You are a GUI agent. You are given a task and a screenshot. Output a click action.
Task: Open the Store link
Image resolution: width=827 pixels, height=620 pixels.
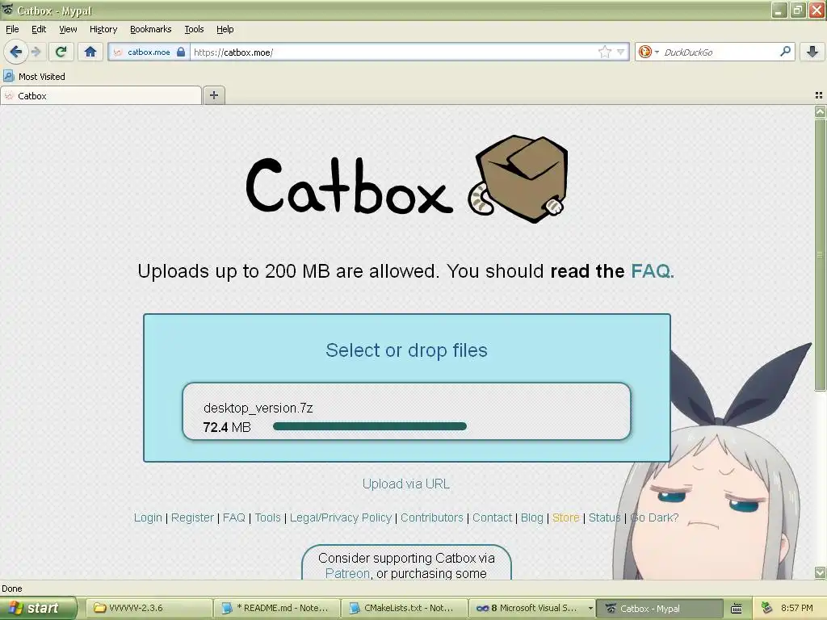click(x=566, y=517)
